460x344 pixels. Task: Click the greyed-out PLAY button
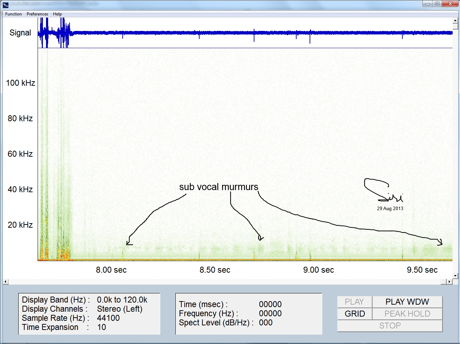click(354, 302)
